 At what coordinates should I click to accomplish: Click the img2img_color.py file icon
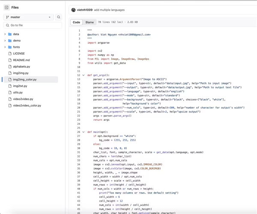pos(10,80)
